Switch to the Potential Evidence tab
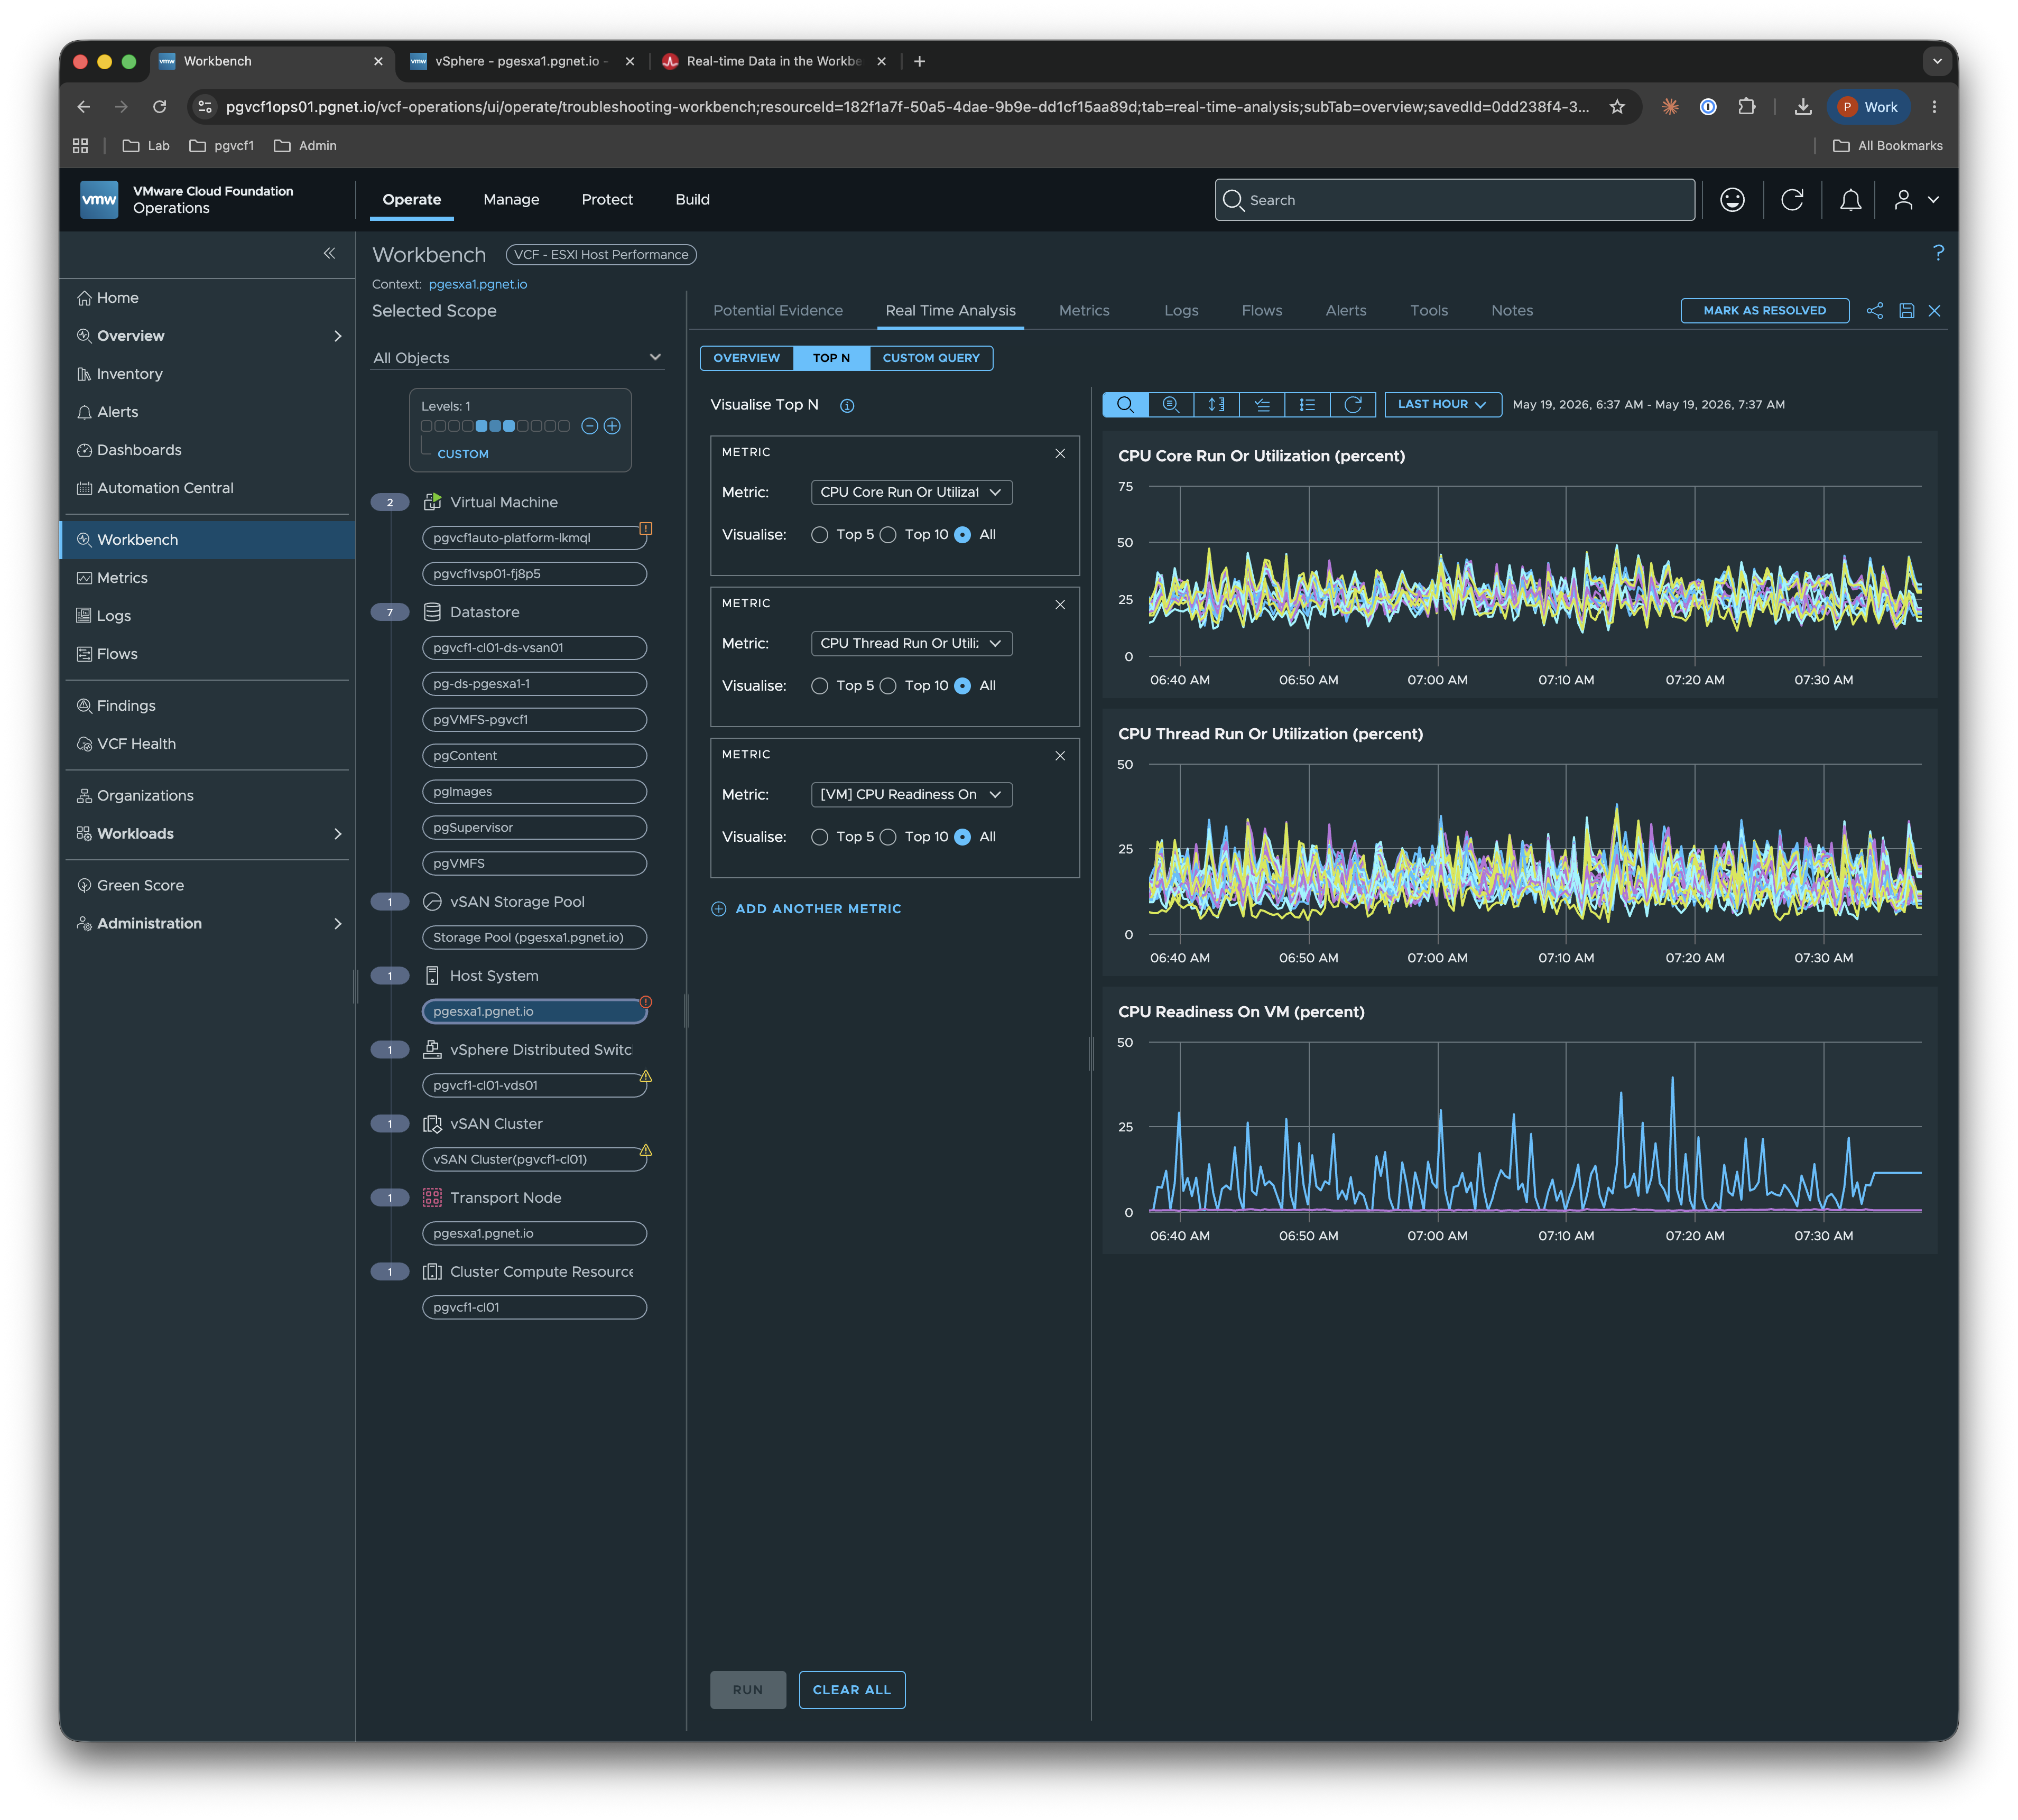This screenshot has width=2018, height=1820. click(x=778, y=311)
